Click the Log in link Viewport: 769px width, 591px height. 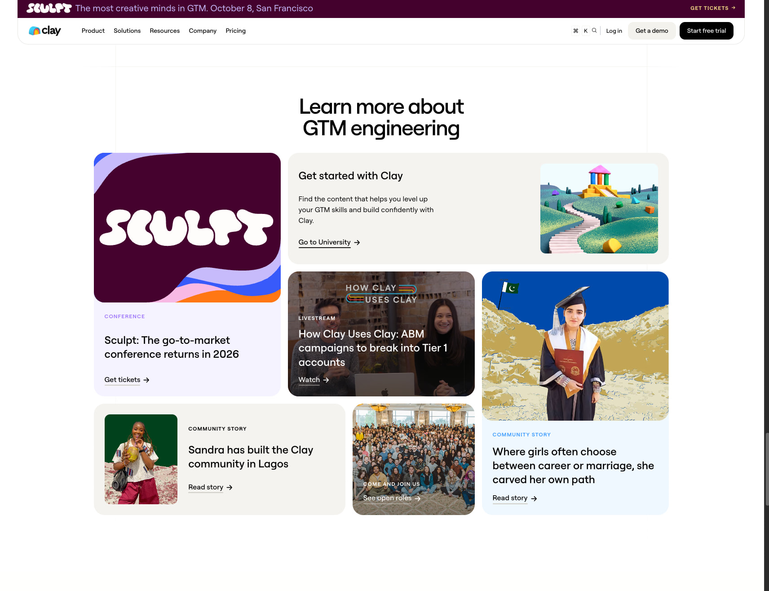[x=614, y=31]
